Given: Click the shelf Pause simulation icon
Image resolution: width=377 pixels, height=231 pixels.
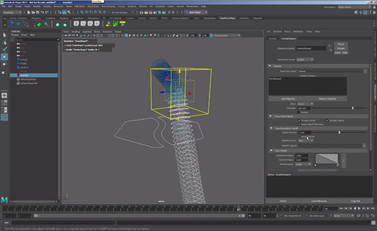Looking at the screenshot, I should [x=83, y=23].
